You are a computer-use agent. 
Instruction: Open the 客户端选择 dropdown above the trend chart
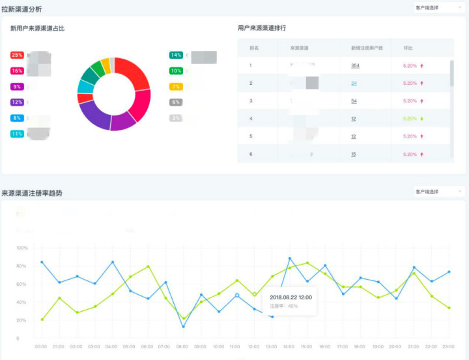(x=439, y=191)
